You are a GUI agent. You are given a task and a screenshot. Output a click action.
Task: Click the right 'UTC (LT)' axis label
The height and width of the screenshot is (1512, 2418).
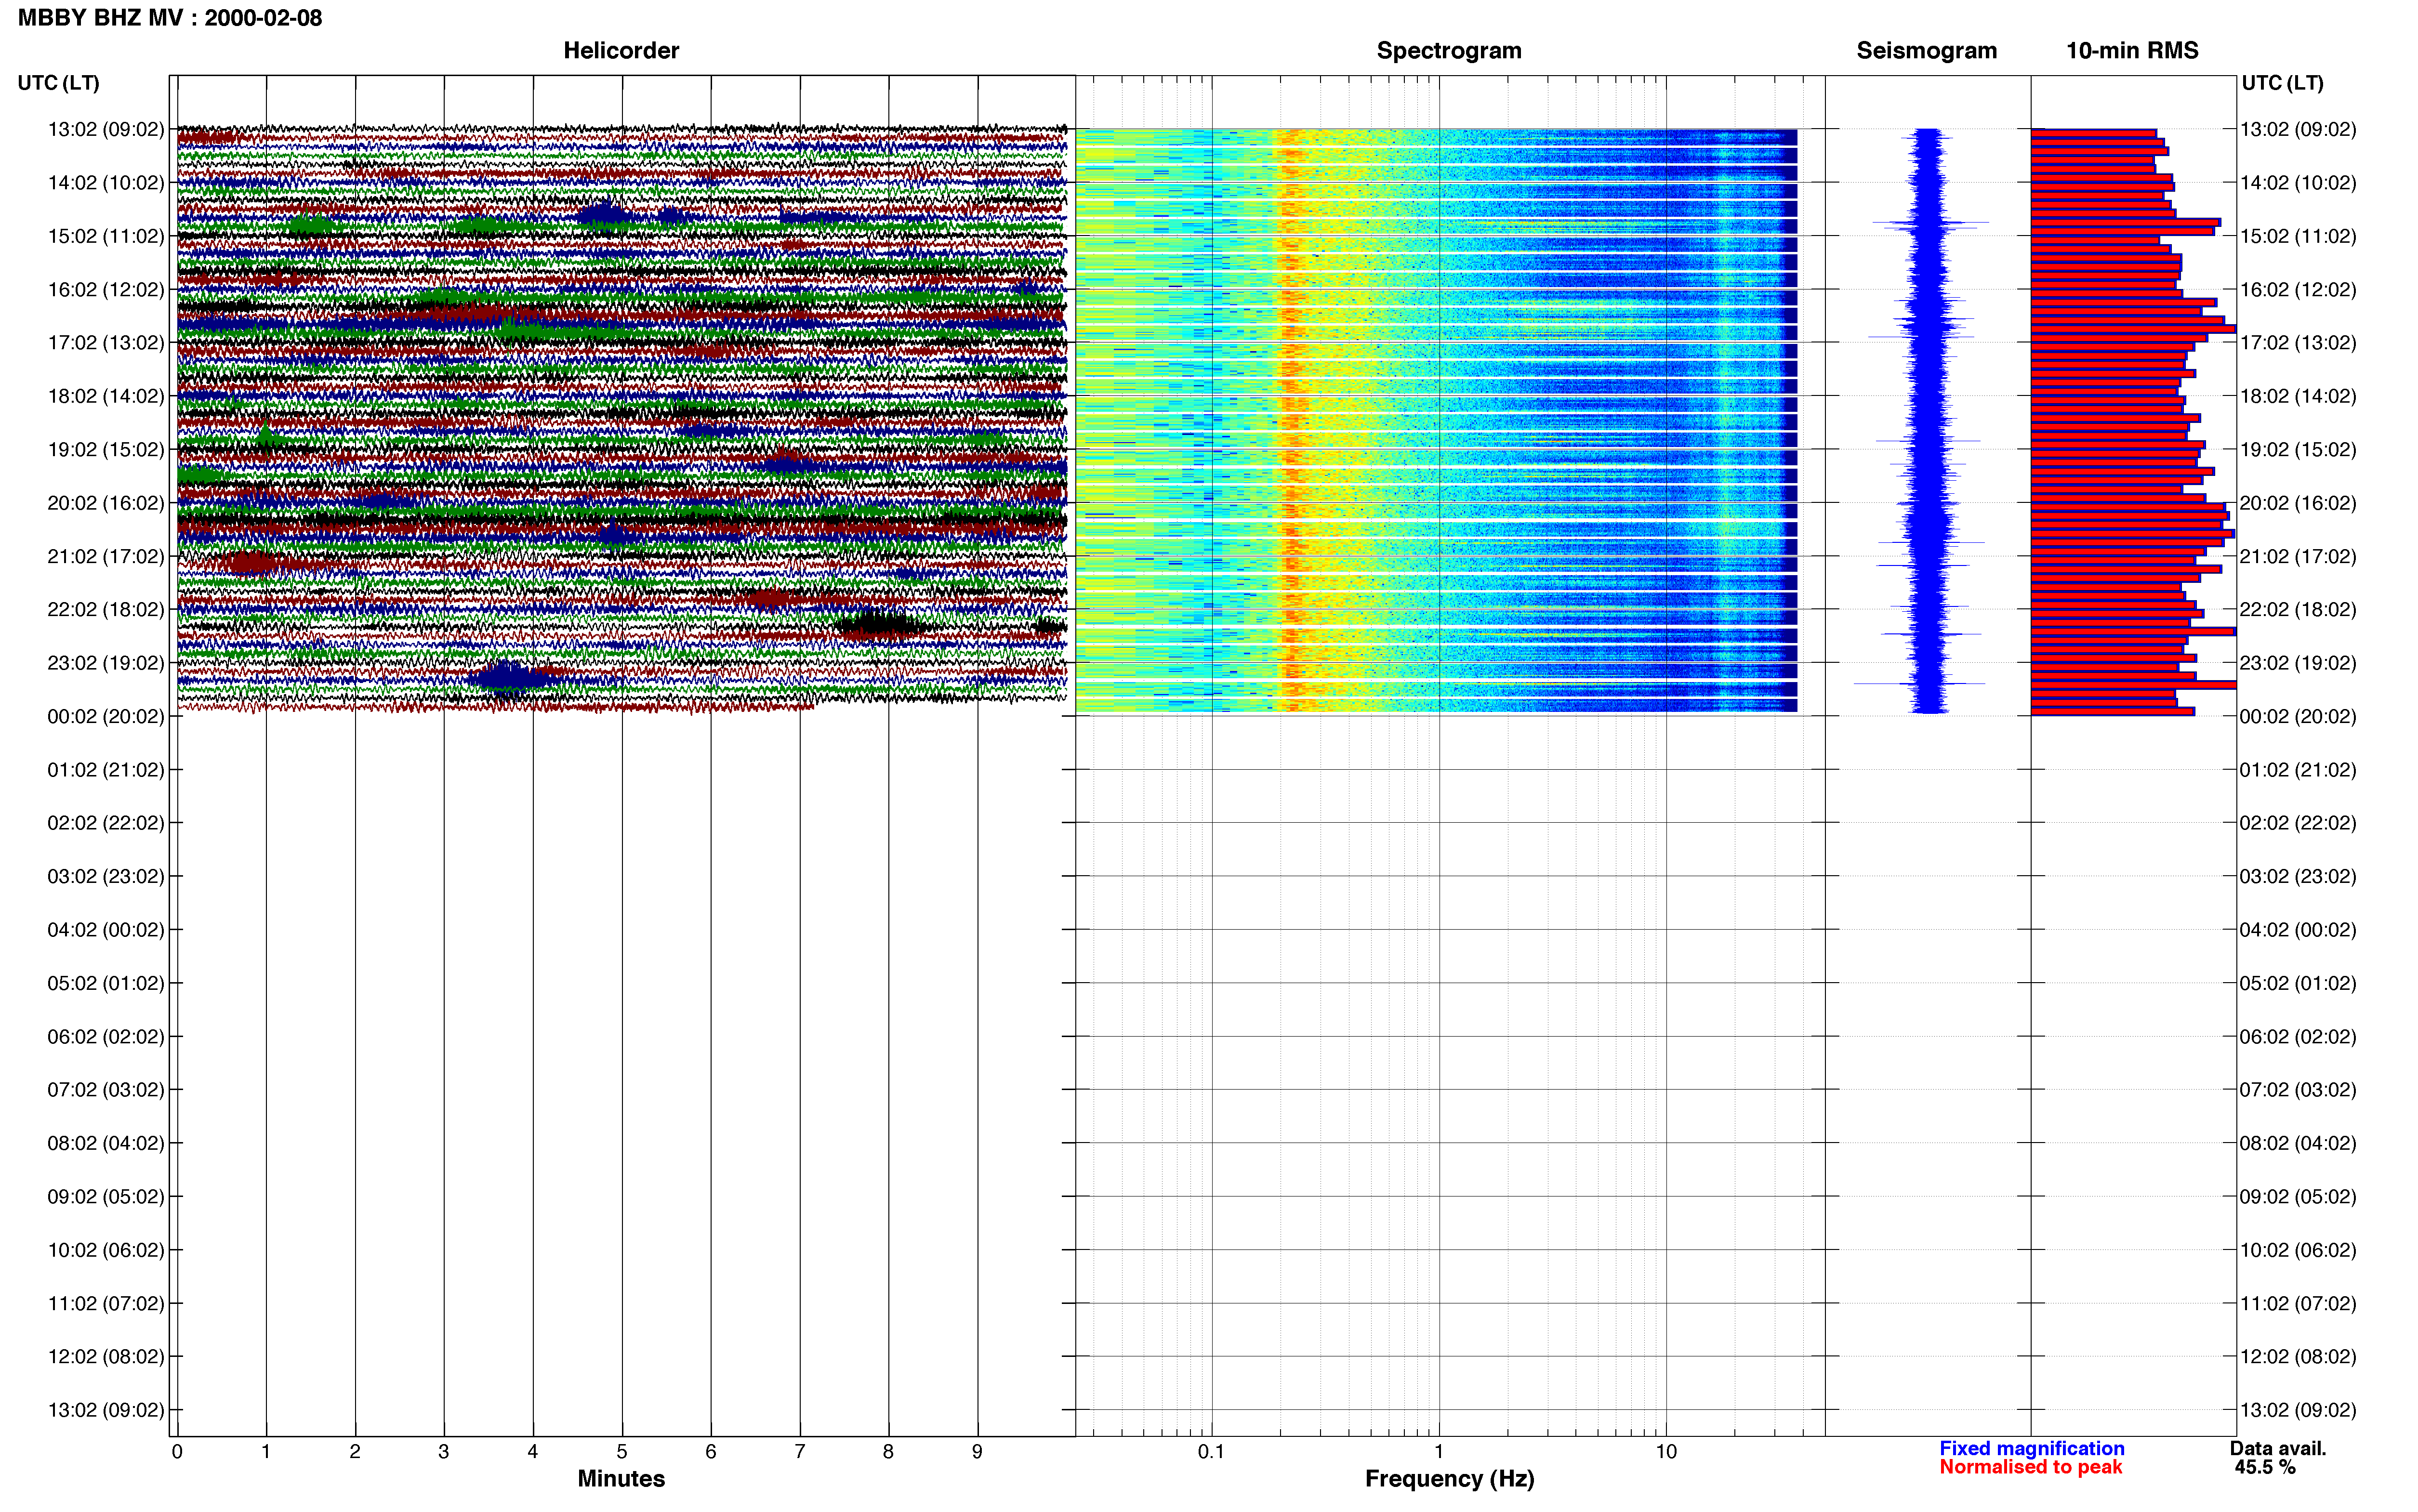[2282, 83]
